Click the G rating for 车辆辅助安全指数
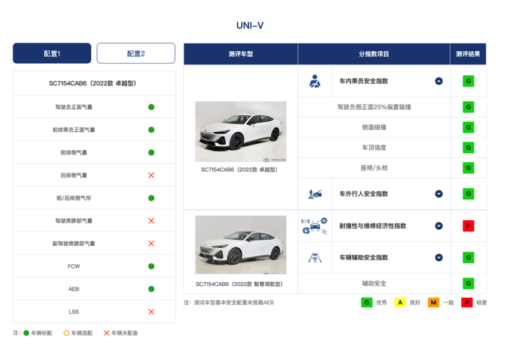Image resolution: width=509 pixels, height=352 pixels. pos(468,258)
